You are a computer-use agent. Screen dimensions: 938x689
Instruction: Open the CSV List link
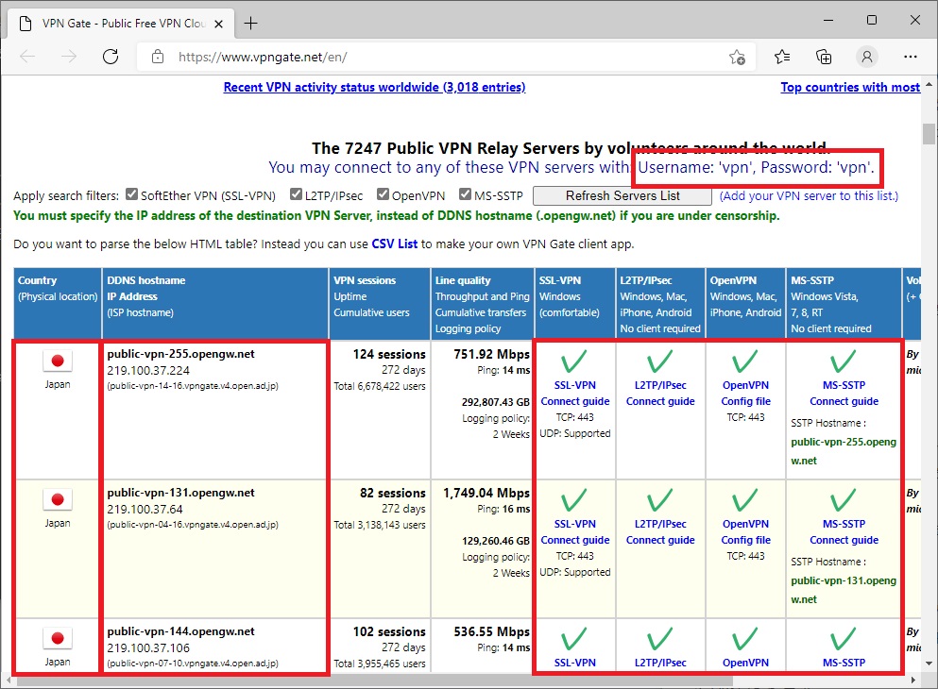394,244
